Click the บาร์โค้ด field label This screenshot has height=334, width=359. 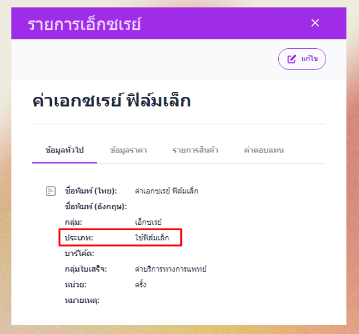tap(80, 254)
